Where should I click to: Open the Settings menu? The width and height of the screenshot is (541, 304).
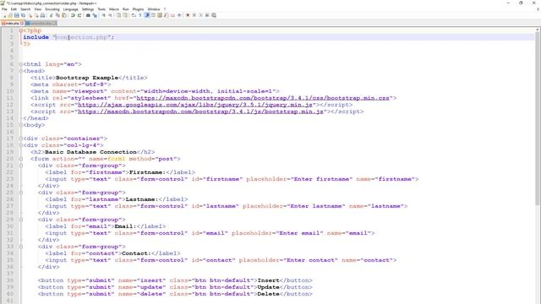tap(88, 9)
